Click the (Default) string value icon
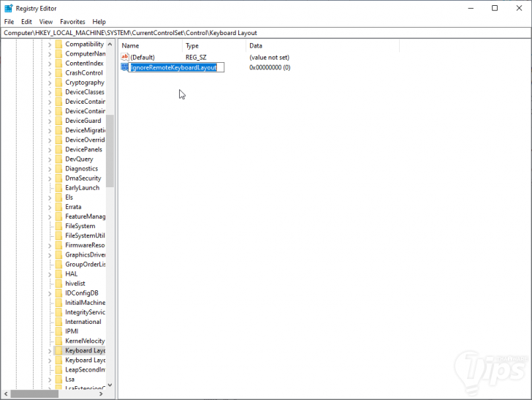 coord(125,57)
